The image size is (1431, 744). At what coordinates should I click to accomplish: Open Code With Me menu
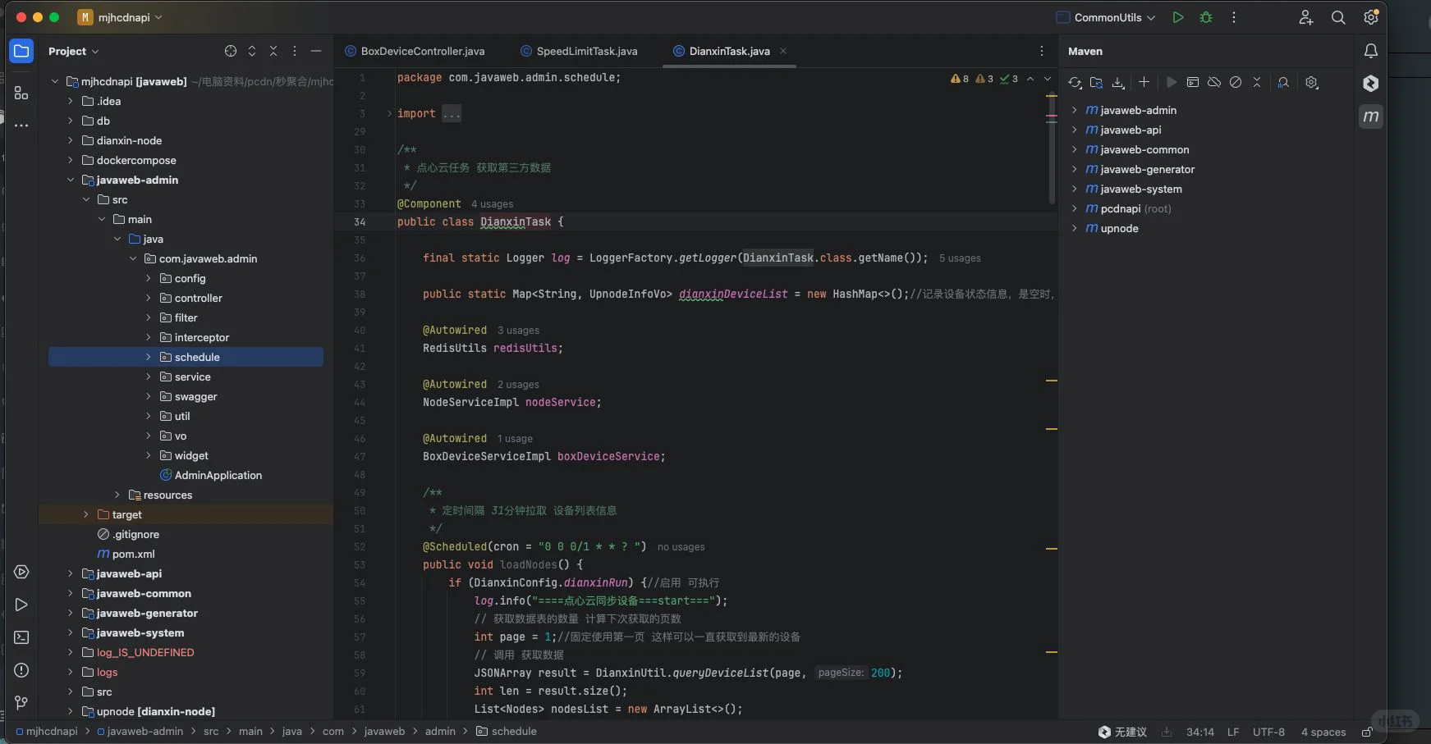[1306, 17]
